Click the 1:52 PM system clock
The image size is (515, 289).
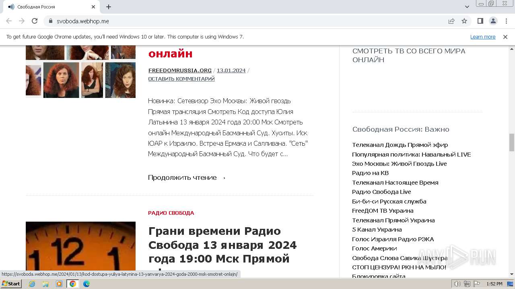click(494, 284)
